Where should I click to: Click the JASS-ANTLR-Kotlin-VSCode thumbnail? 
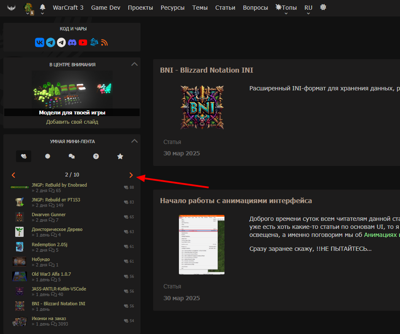20,291
